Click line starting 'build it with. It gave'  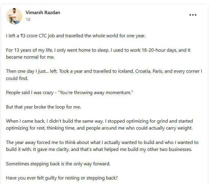tap(99, 149)
